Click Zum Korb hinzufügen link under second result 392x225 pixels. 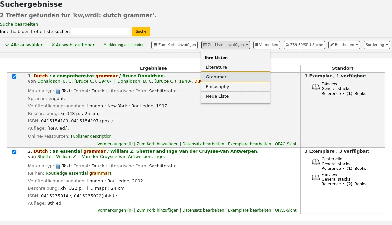(x=158, y=210)
